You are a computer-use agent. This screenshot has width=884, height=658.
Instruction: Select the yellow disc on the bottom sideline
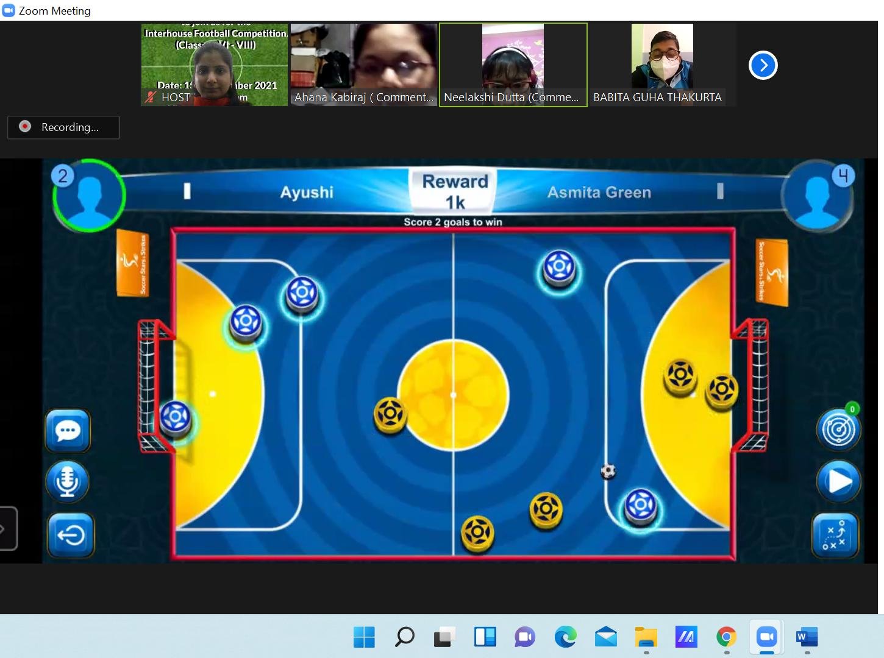pos(477,534)
